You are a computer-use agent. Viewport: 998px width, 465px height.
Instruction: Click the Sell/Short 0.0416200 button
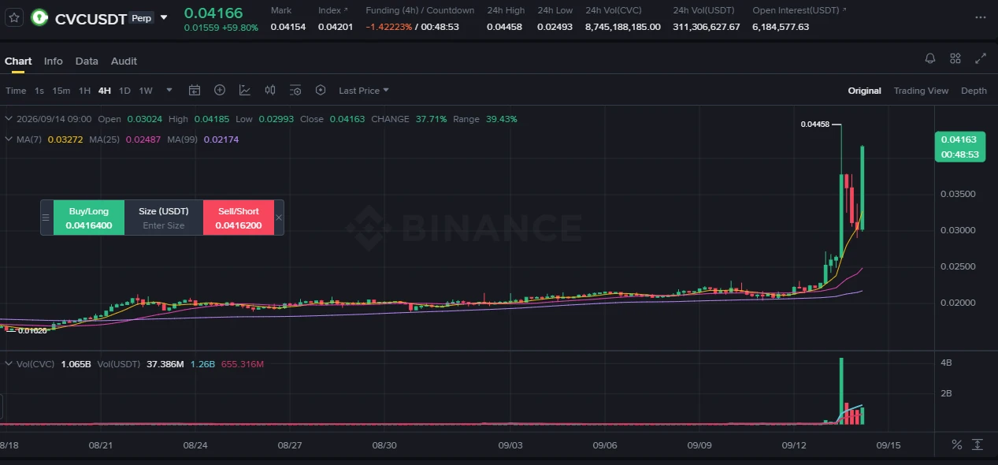click(239, 218)
